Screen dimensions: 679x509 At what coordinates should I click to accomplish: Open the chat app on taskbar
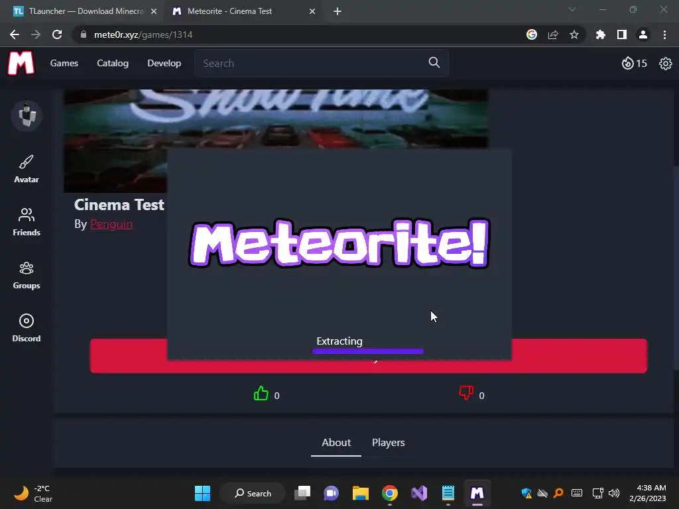[332, 493]
